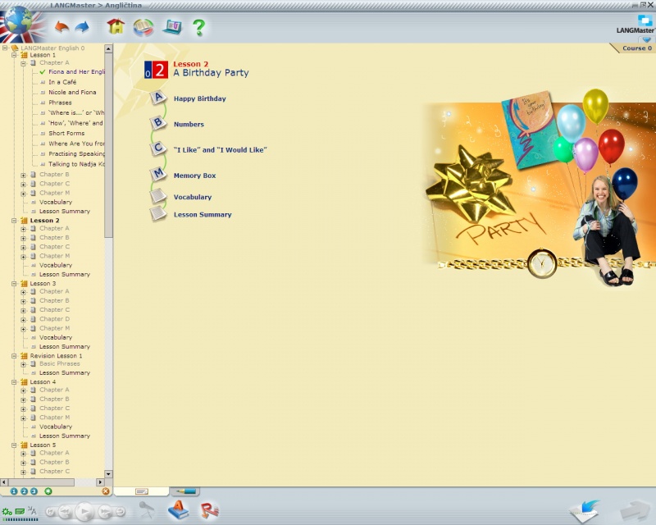Open the Memory Box link
The height and width of the screenshot is (525, 656).
[195, 176]
